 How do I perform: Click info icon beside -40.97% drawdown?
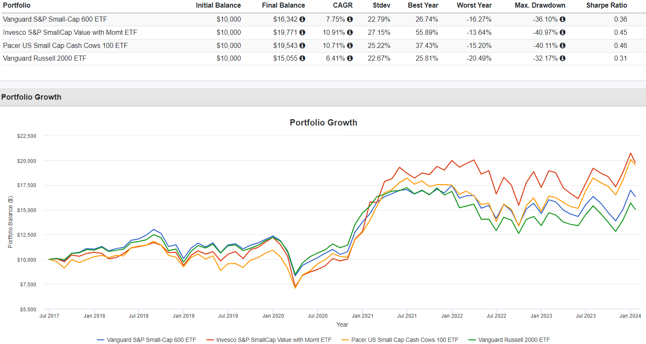pyautogui.click(x=562, y=32)
